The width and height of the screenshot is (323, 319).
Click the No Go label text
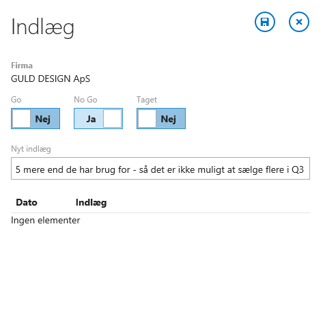click(85, 100)
